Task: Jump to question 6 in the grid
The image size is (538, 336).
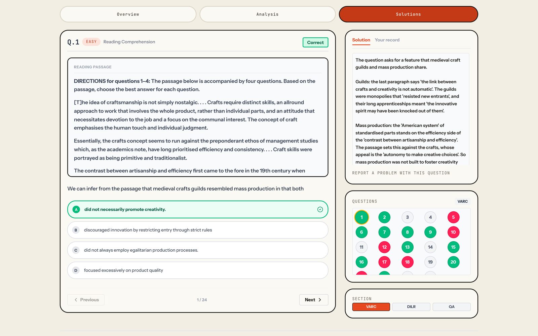Action: pos(361,232)
